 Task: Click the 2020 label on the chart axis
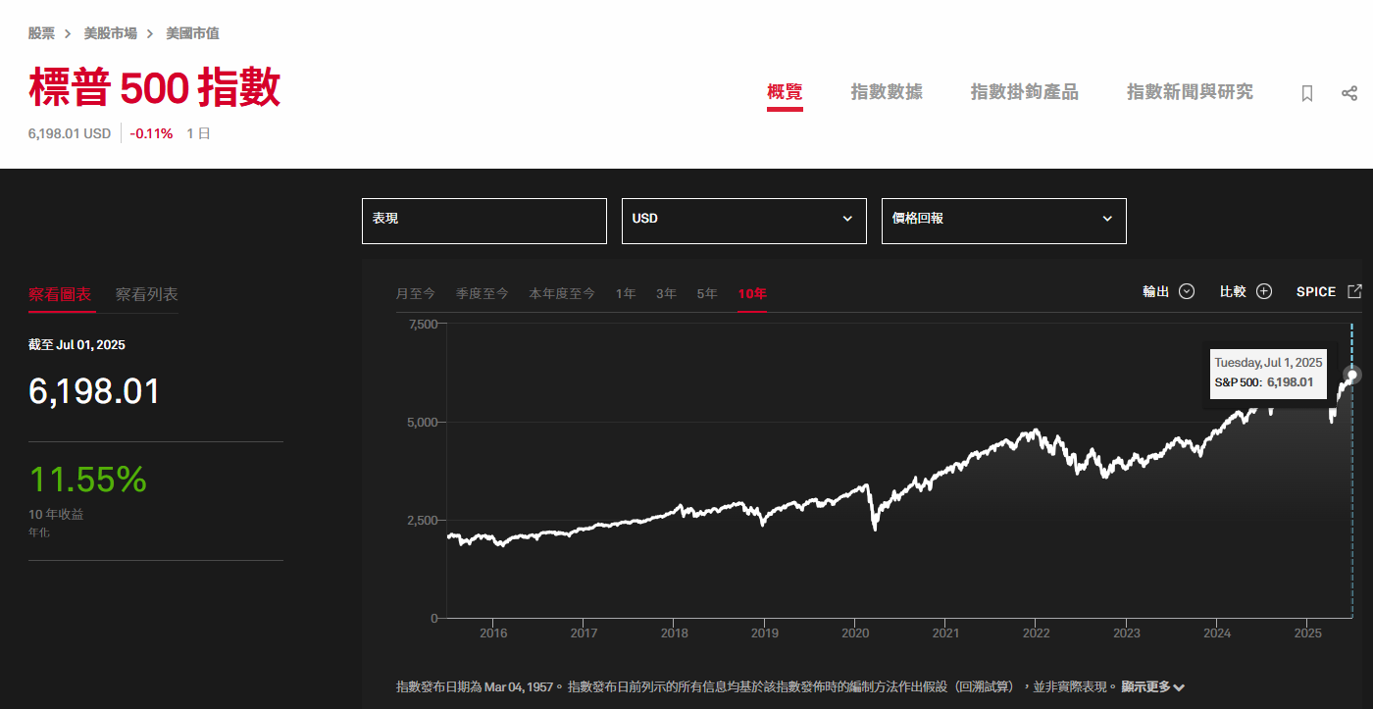point(855,633)
